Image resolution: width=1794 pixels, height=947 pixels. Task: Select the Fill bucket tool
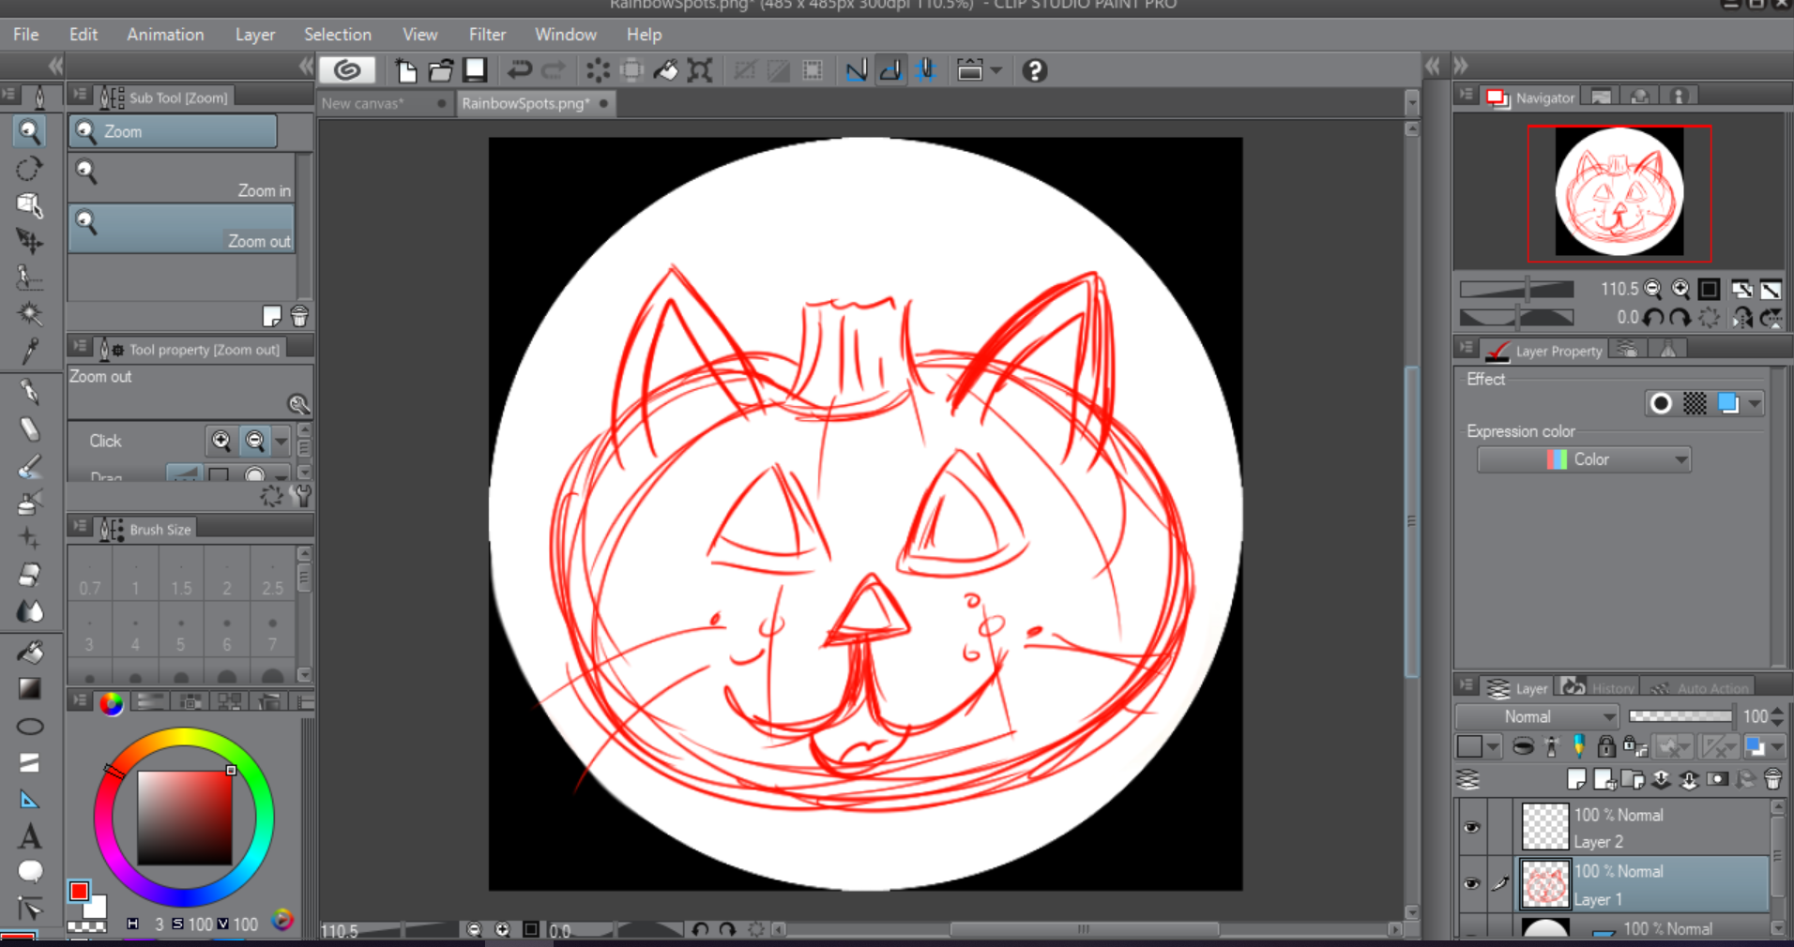click(x=29, y=652)
